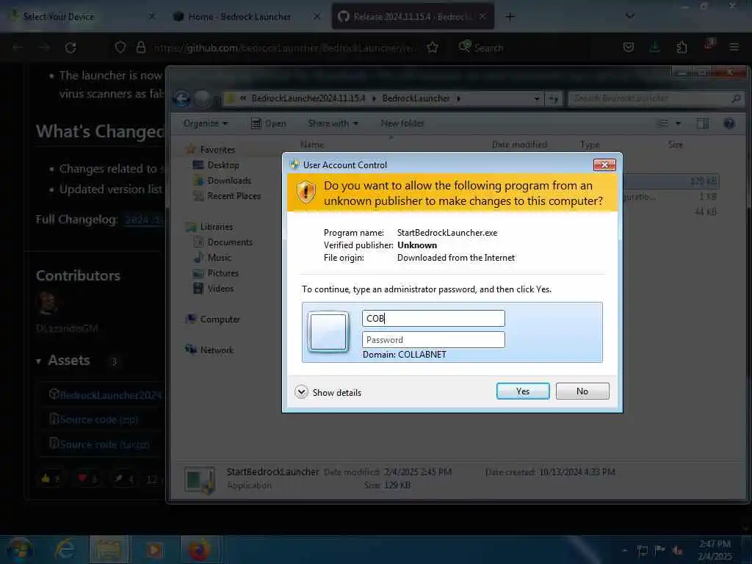Click the save to Pocket icon
752x564 pixels.
pos(629,47)
